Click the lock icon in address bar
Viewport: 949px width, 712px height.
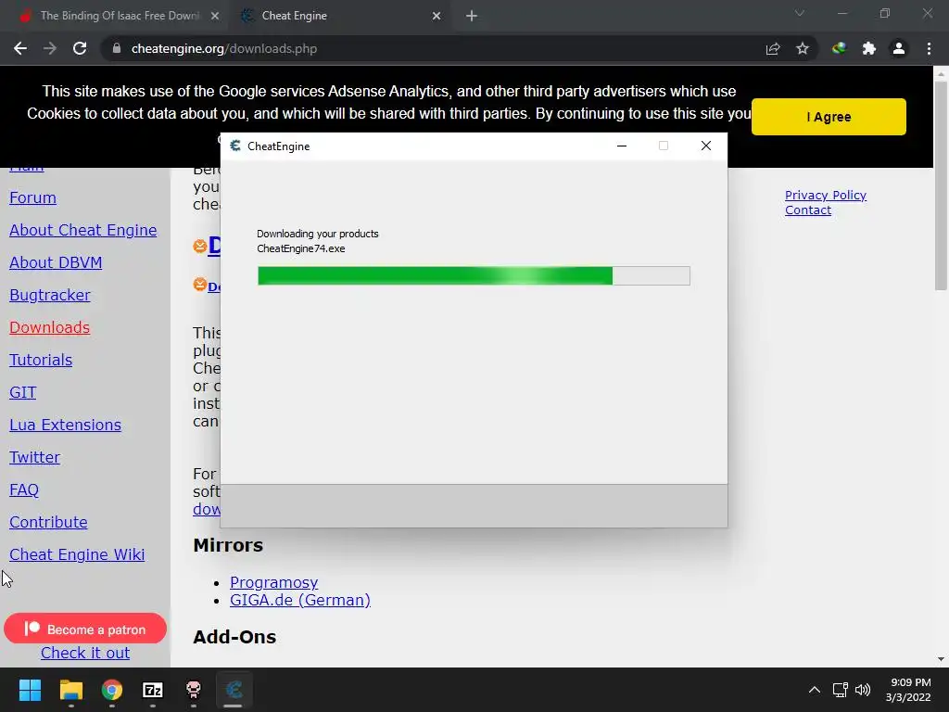pyautogui.click(x=117, y=48)
